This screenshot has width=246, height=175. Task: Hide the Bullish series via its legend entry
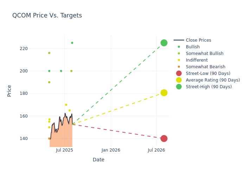tap(193, 47)
